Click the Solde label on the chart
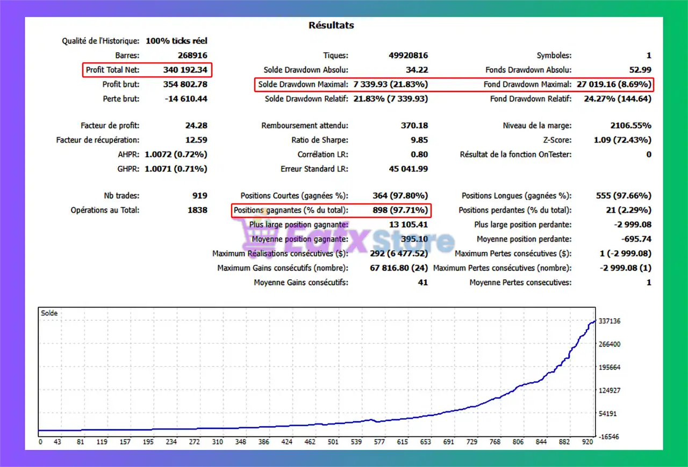Screen dimensions: 688x467 49,313
